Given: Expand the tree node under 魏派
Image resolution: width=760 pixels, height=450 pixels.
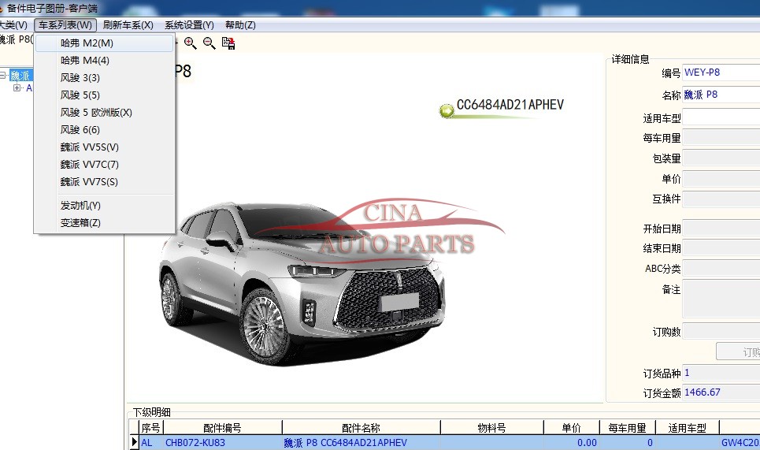Looking at the screenshot, I should point(17,88).
